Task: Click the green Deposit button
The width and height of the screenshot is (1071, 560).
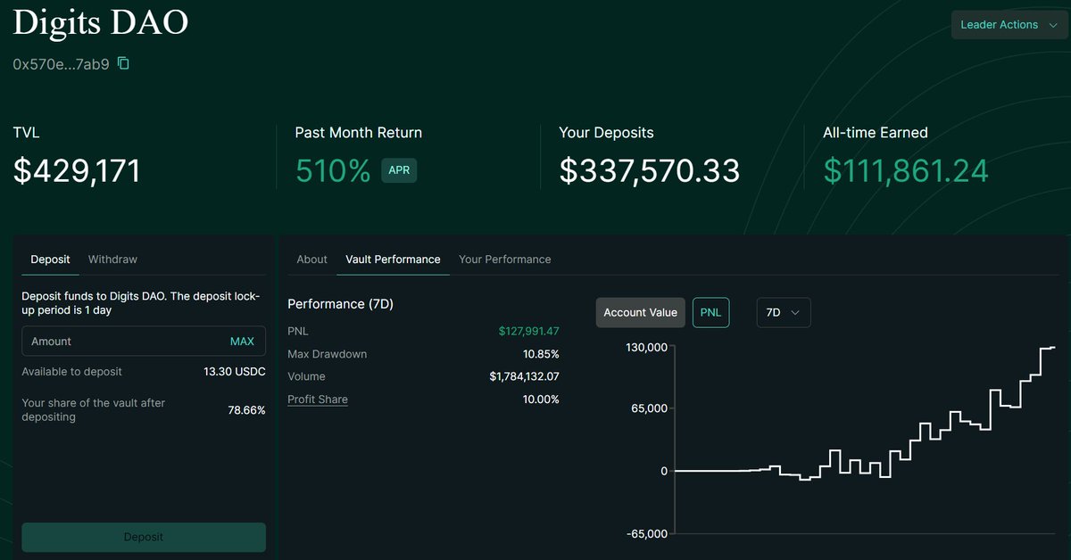Action: [x=144, y=537]
